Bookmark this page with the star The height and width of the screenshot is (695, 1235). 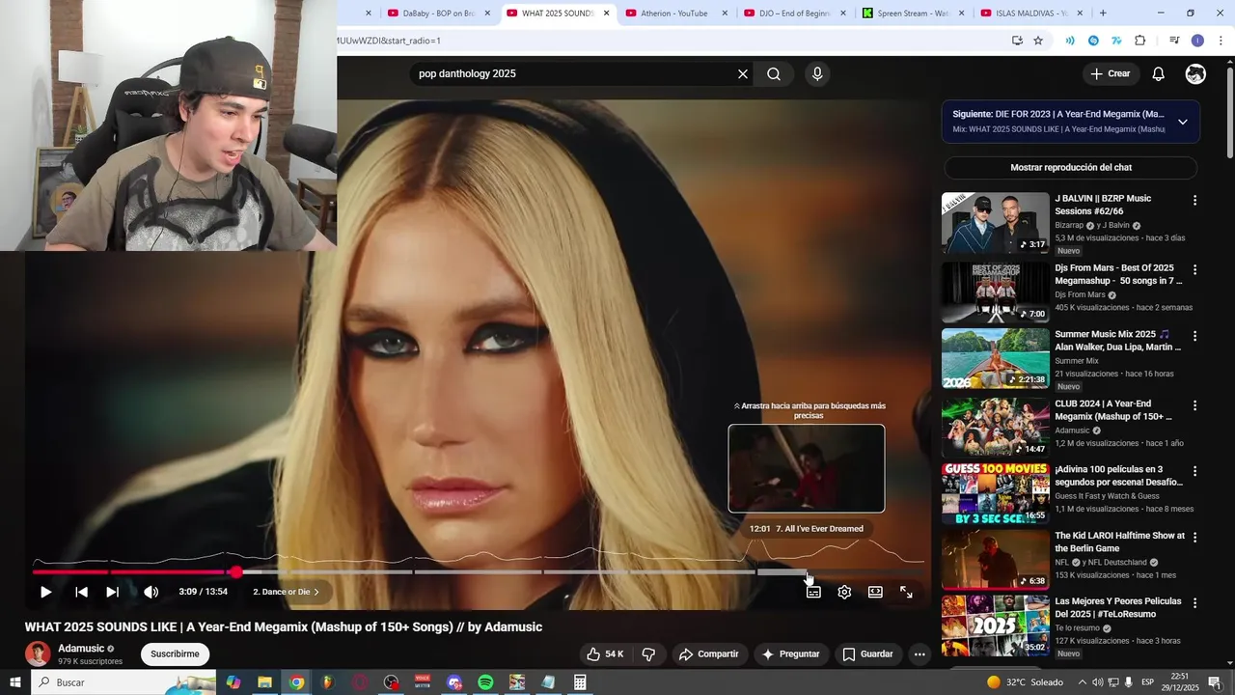(x=1038, y=41)
